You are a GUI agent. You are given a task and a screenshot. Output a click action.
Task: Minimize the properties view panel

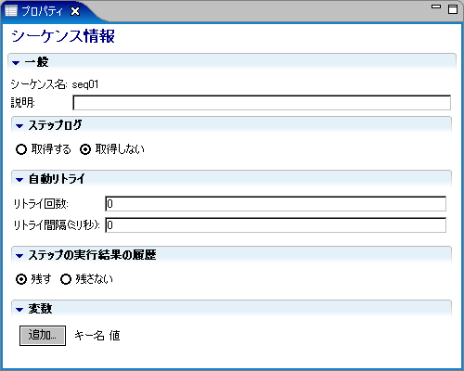(x=436, y=6)
